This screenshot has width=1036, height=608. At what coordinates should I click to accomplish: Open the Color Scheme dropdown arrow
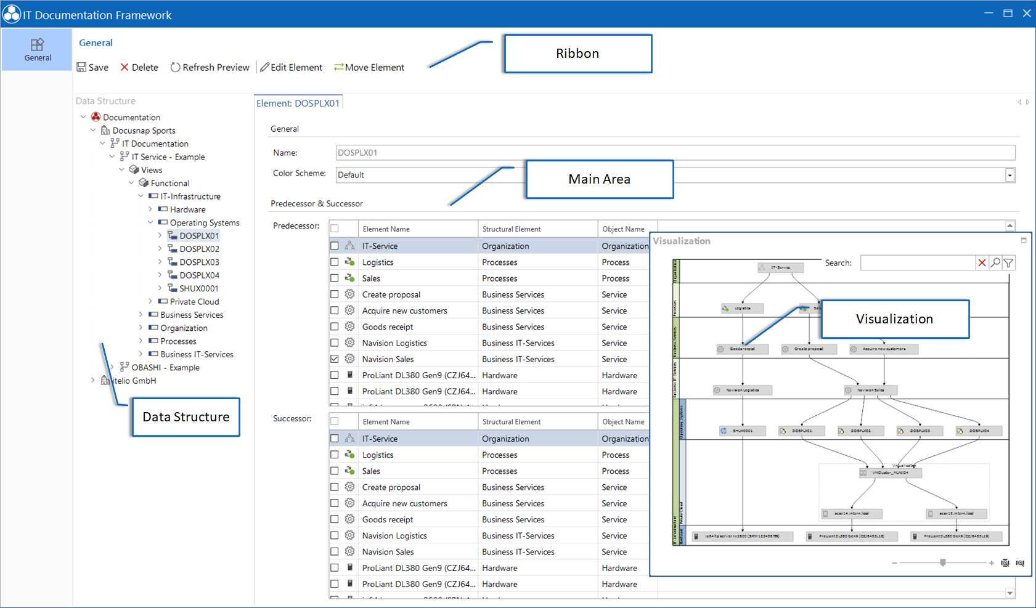(x=1009, y=175)
